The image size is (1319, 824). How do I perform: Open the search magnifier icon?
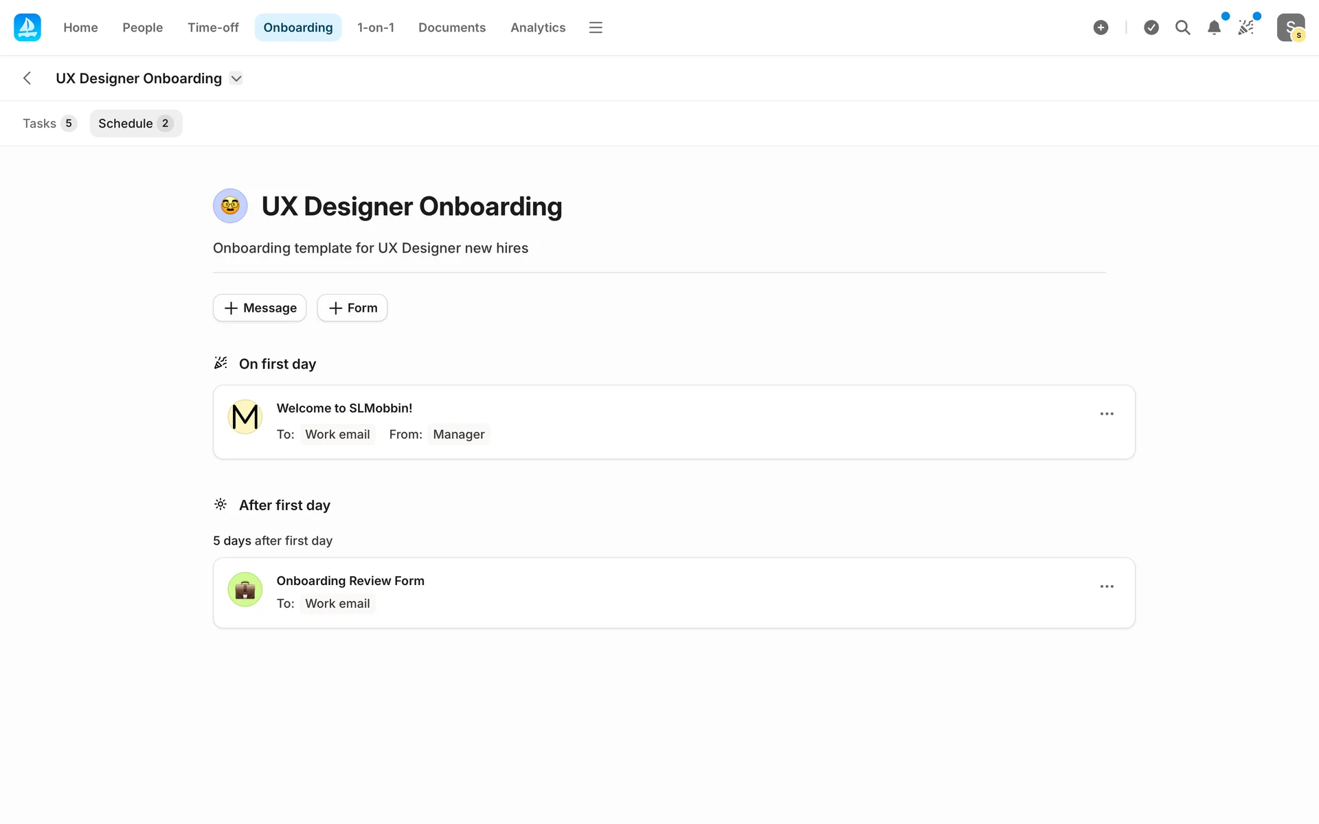tap(1182, 27)
